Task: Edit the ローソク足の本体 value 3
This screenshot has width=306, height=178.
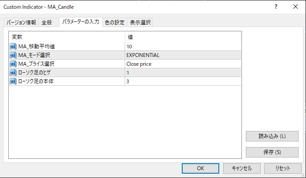Action: 183,81
